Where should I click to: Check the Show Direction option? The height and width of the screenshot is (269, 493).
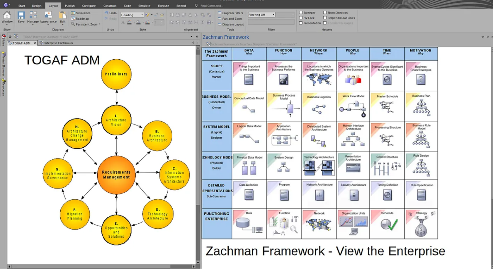coord(325,13)
